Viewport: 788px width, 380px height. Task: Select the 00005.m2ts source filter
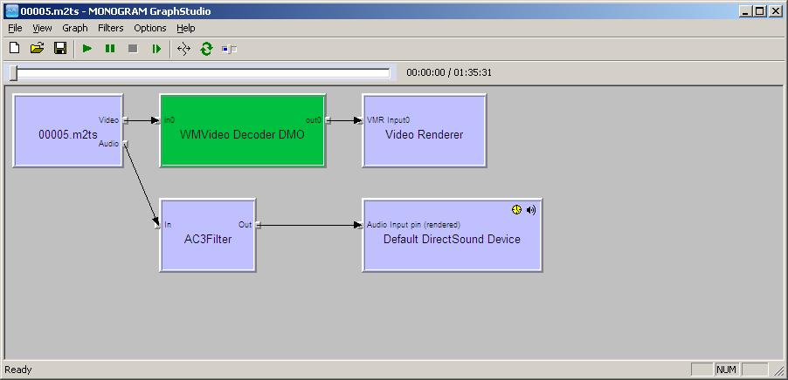pos(68,131)
